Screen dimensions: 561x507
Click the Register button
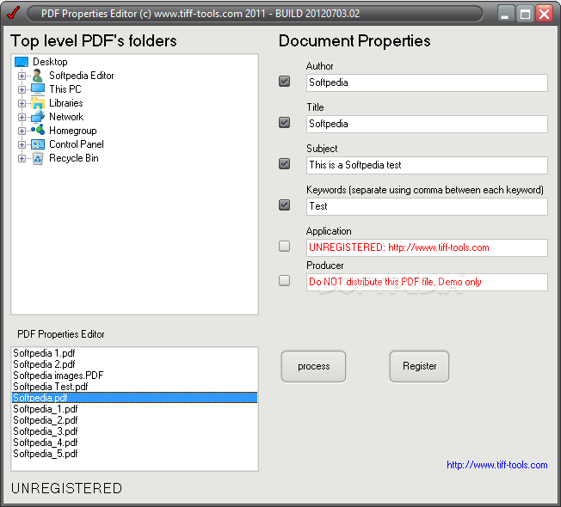pyautogui.click(x=419, y=366)
